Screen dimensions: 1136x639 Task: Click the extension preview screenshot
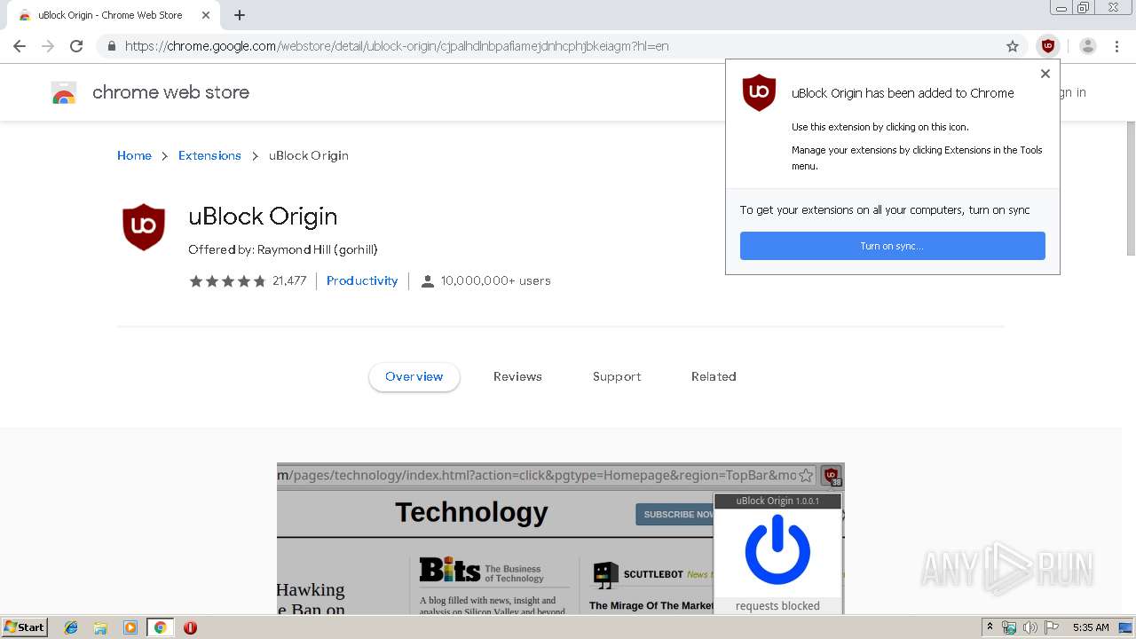(x=561, y=539)
